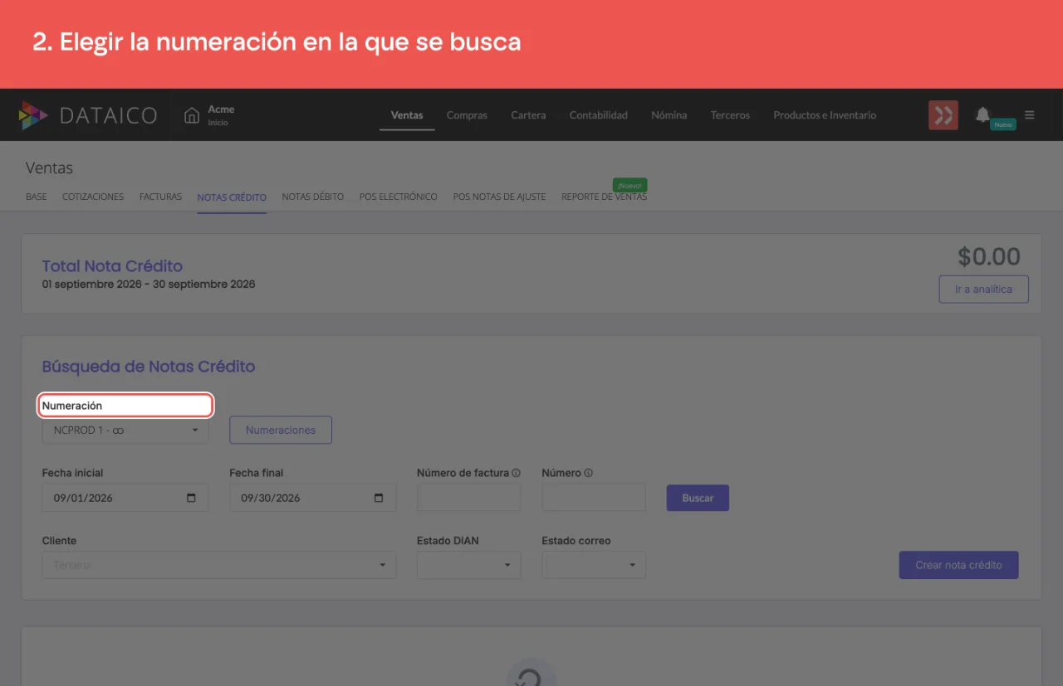Open the red double-arrow quick action icon
The image size is (1063, 686).
[x=943, y=115]
